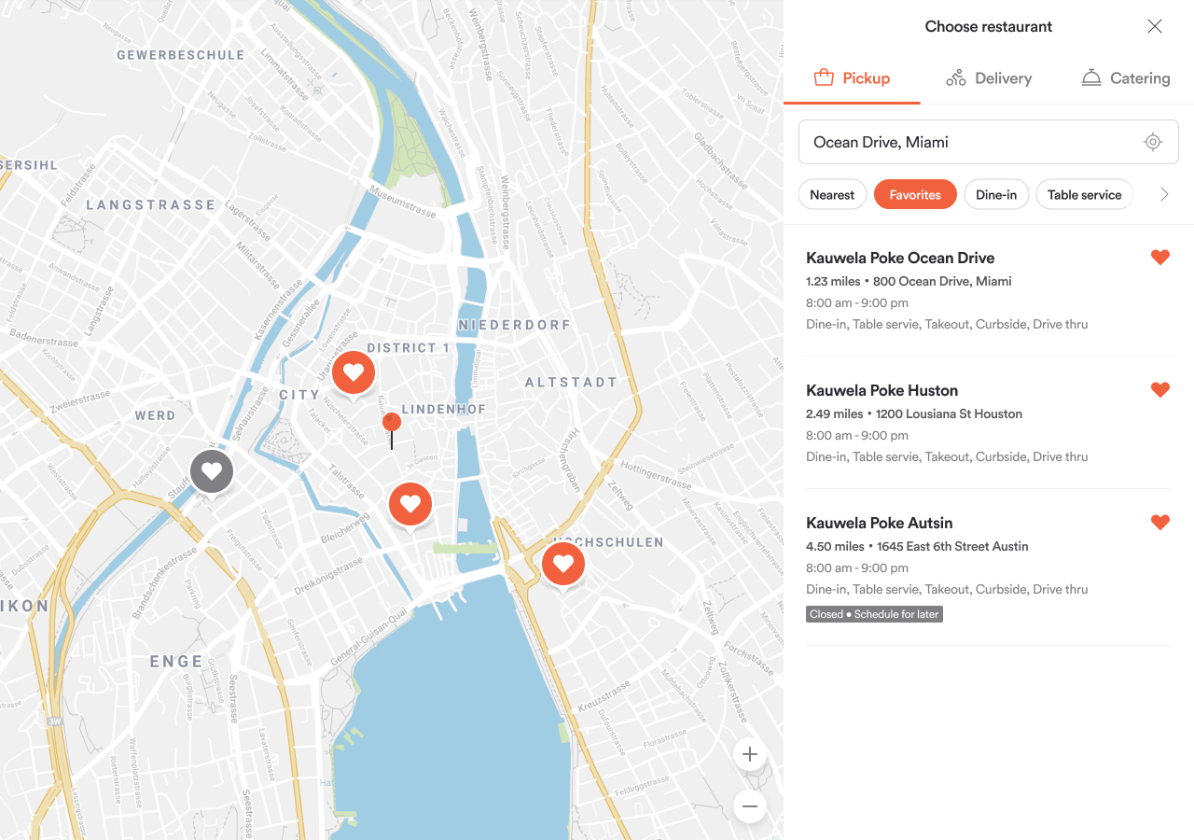Toggle the Dine-in filter chip
1194x840 pixels.
tap(996, 194)
